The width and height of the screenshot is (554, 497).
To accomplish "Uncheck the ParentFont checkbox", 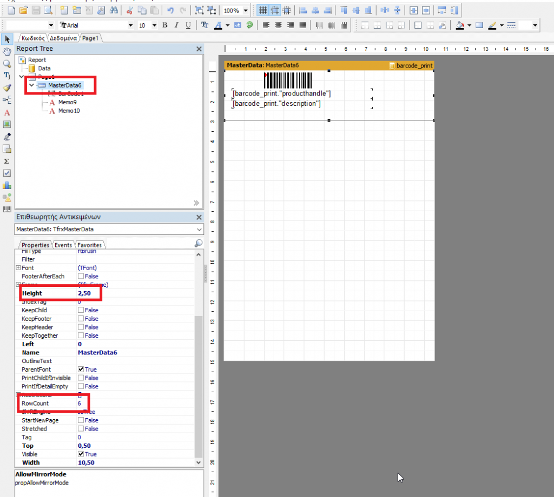I will pos(81,370).
